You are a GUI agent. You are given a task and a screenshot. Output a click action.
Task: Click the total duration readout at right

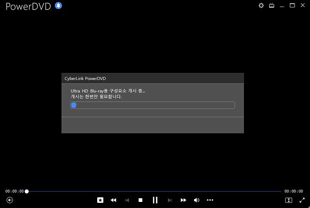click(294, 191)
